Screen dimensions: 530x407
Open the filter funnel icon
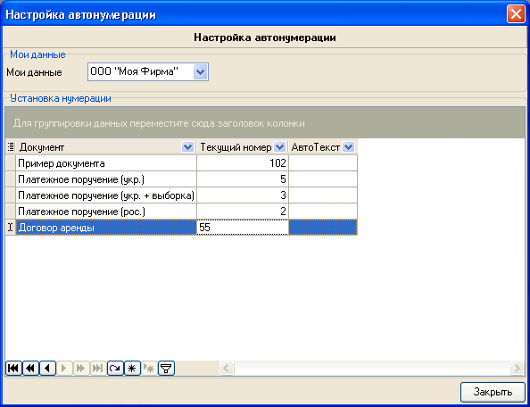tap(166, 368)
